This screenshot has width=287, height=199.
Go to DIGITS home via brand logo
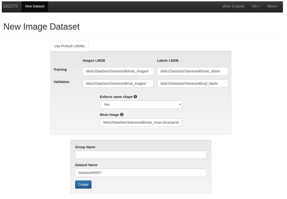tap(10, 6)
